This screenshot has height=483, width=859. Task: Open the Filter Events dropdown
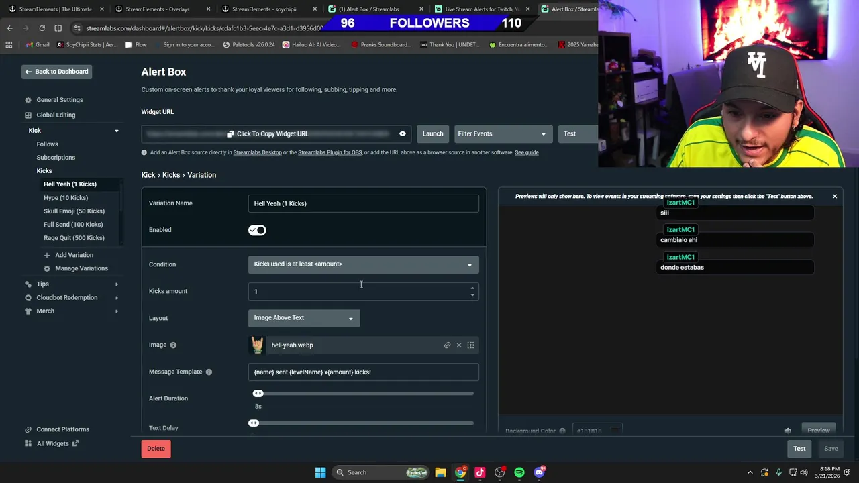click(x=503, y=134)
